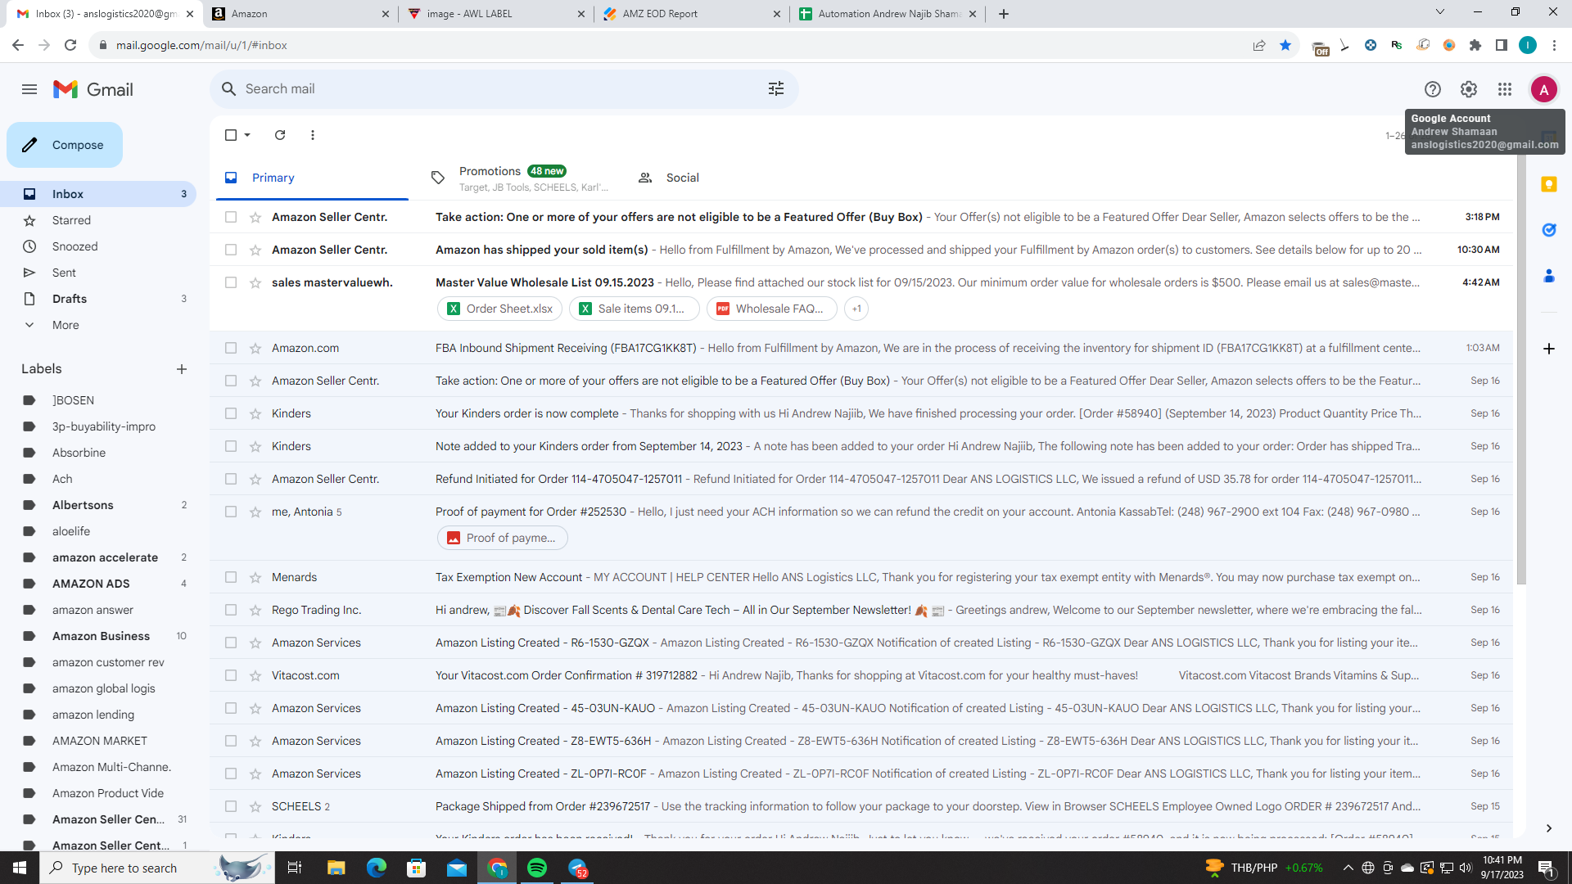
Task: Open Gmail settings gear icon
Action: 1469,89
